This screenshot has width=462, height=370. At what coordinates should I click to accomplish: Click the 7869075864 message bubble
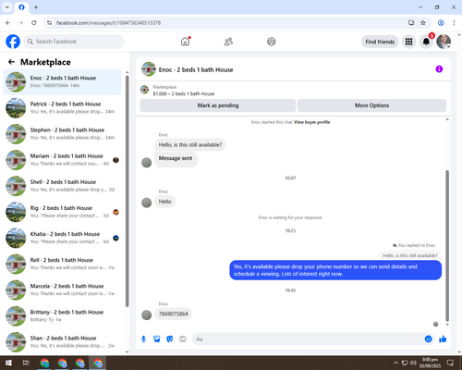(x=173, y=314)
